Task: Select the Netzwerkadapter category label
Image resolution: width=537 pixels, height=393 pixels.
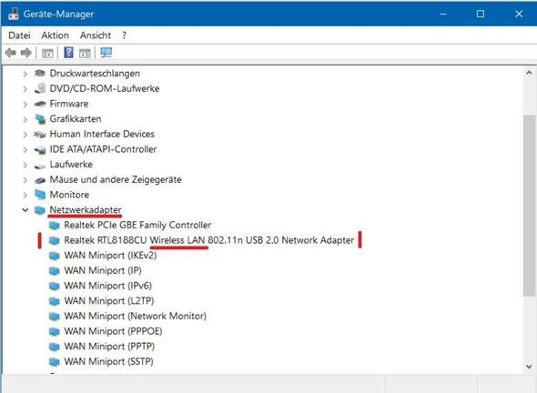Action: click(86, 209)
